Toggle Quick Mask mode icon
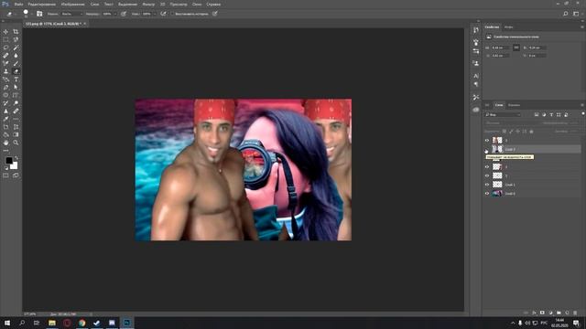Screen dimensions: 586x329 (5, 175)
